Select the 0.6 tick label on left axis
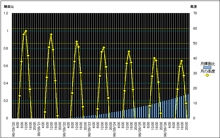 pos(6,66)
